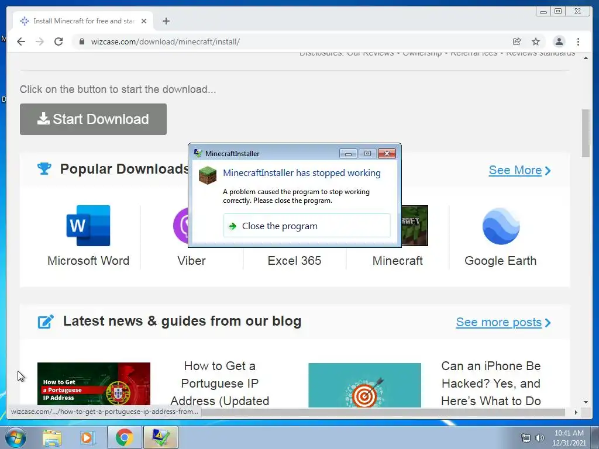599x449 pixels.
Task: Open the Chrome profile avatar menu
Action: [x=559, y=42]
